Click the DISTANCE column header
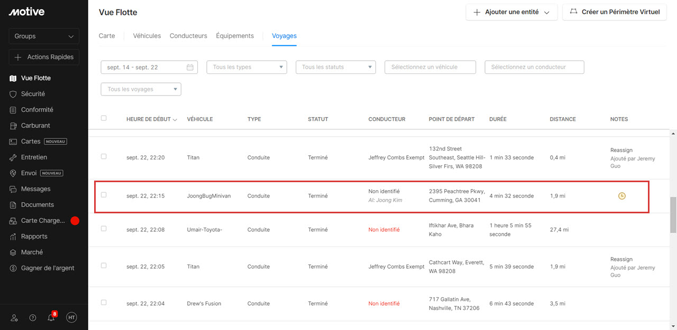677x330 pixels. click(x=563, y=119)
